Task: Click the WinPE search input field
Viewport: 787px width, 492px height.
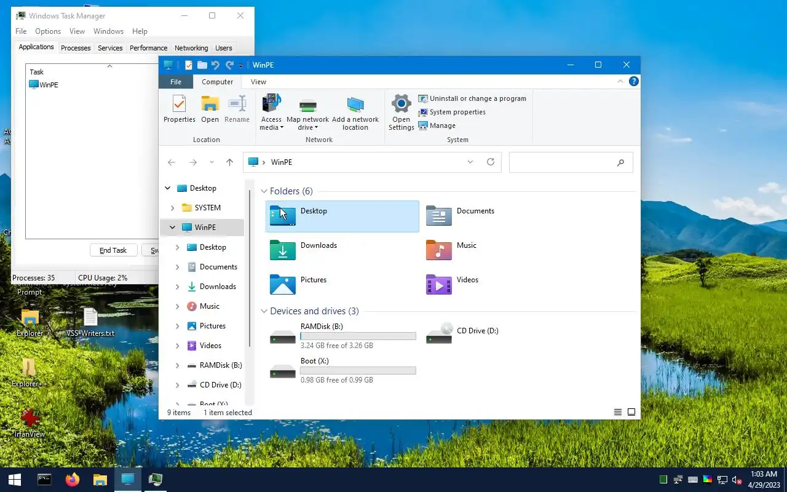Action: coord(571,162)
